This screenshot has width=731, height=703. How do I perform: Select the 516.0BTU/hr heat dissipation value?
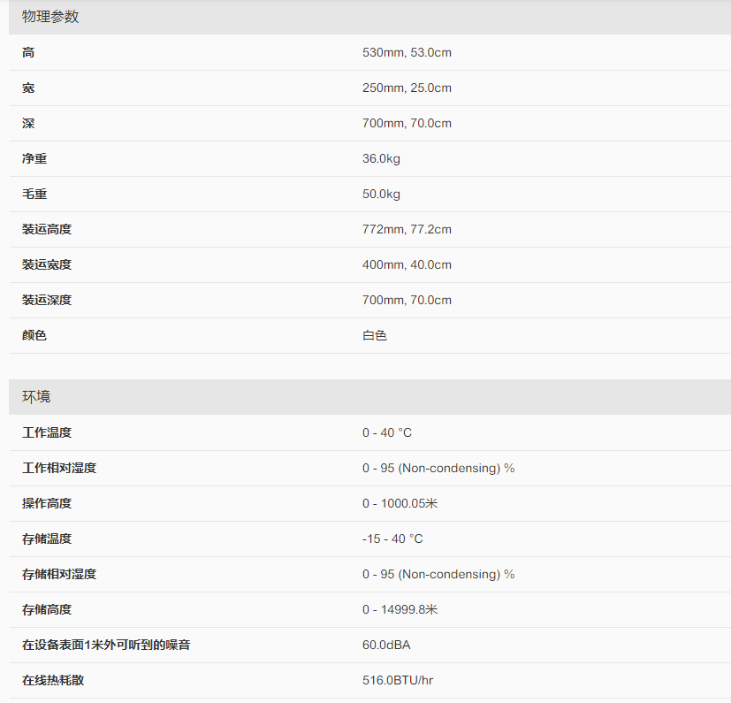398,681
